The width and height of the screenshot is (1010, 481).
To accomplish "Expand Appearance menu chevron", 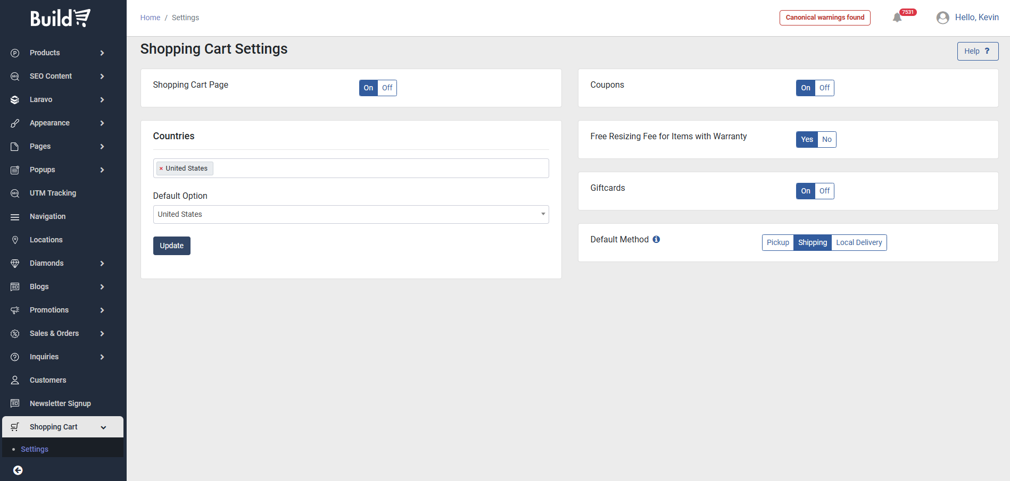I will [x=102, y=123].
